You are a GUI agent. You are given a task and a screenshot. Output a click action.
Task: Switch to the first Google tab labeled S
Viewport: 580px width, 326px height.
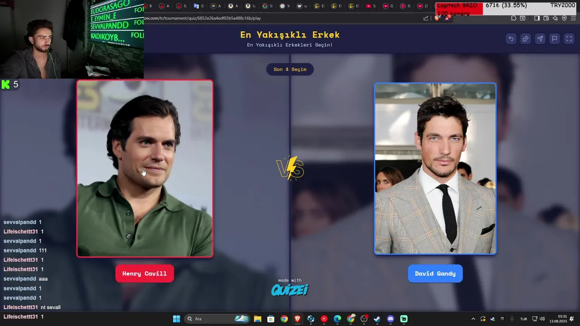point(268,6)
